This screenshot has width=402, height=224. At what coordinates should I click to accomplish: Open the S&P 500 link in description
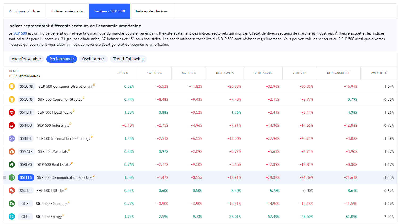coord(20,33)
